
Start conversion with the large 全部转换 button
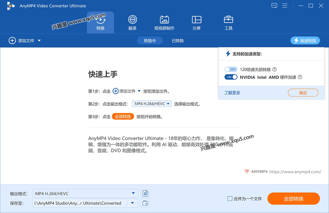coord(293,198)
